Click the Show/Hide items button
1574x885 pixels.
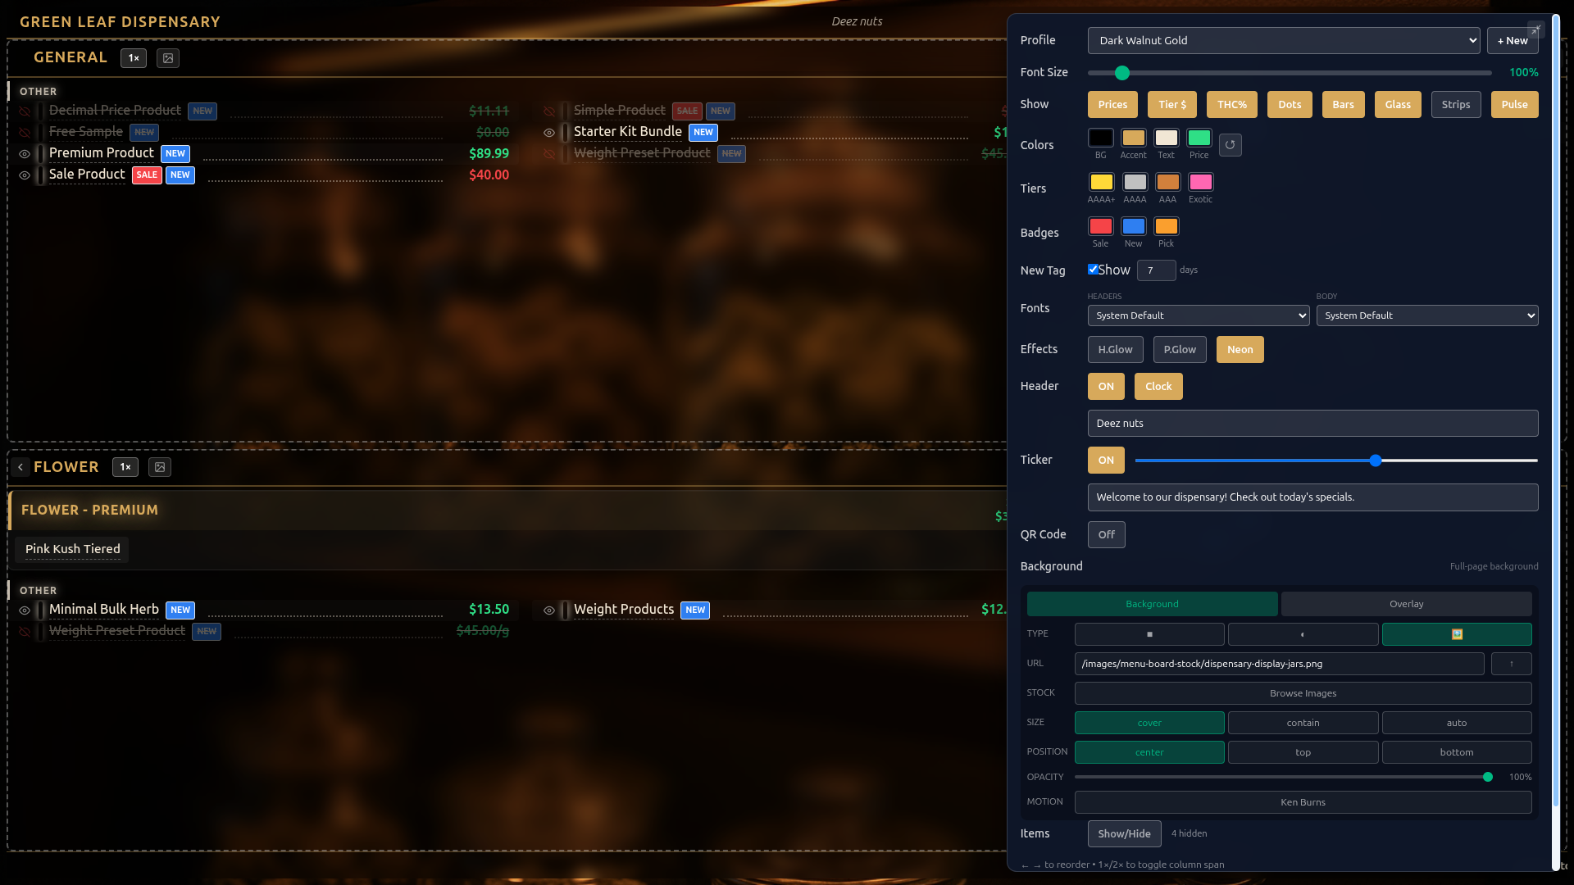(x=1124, y=833)
